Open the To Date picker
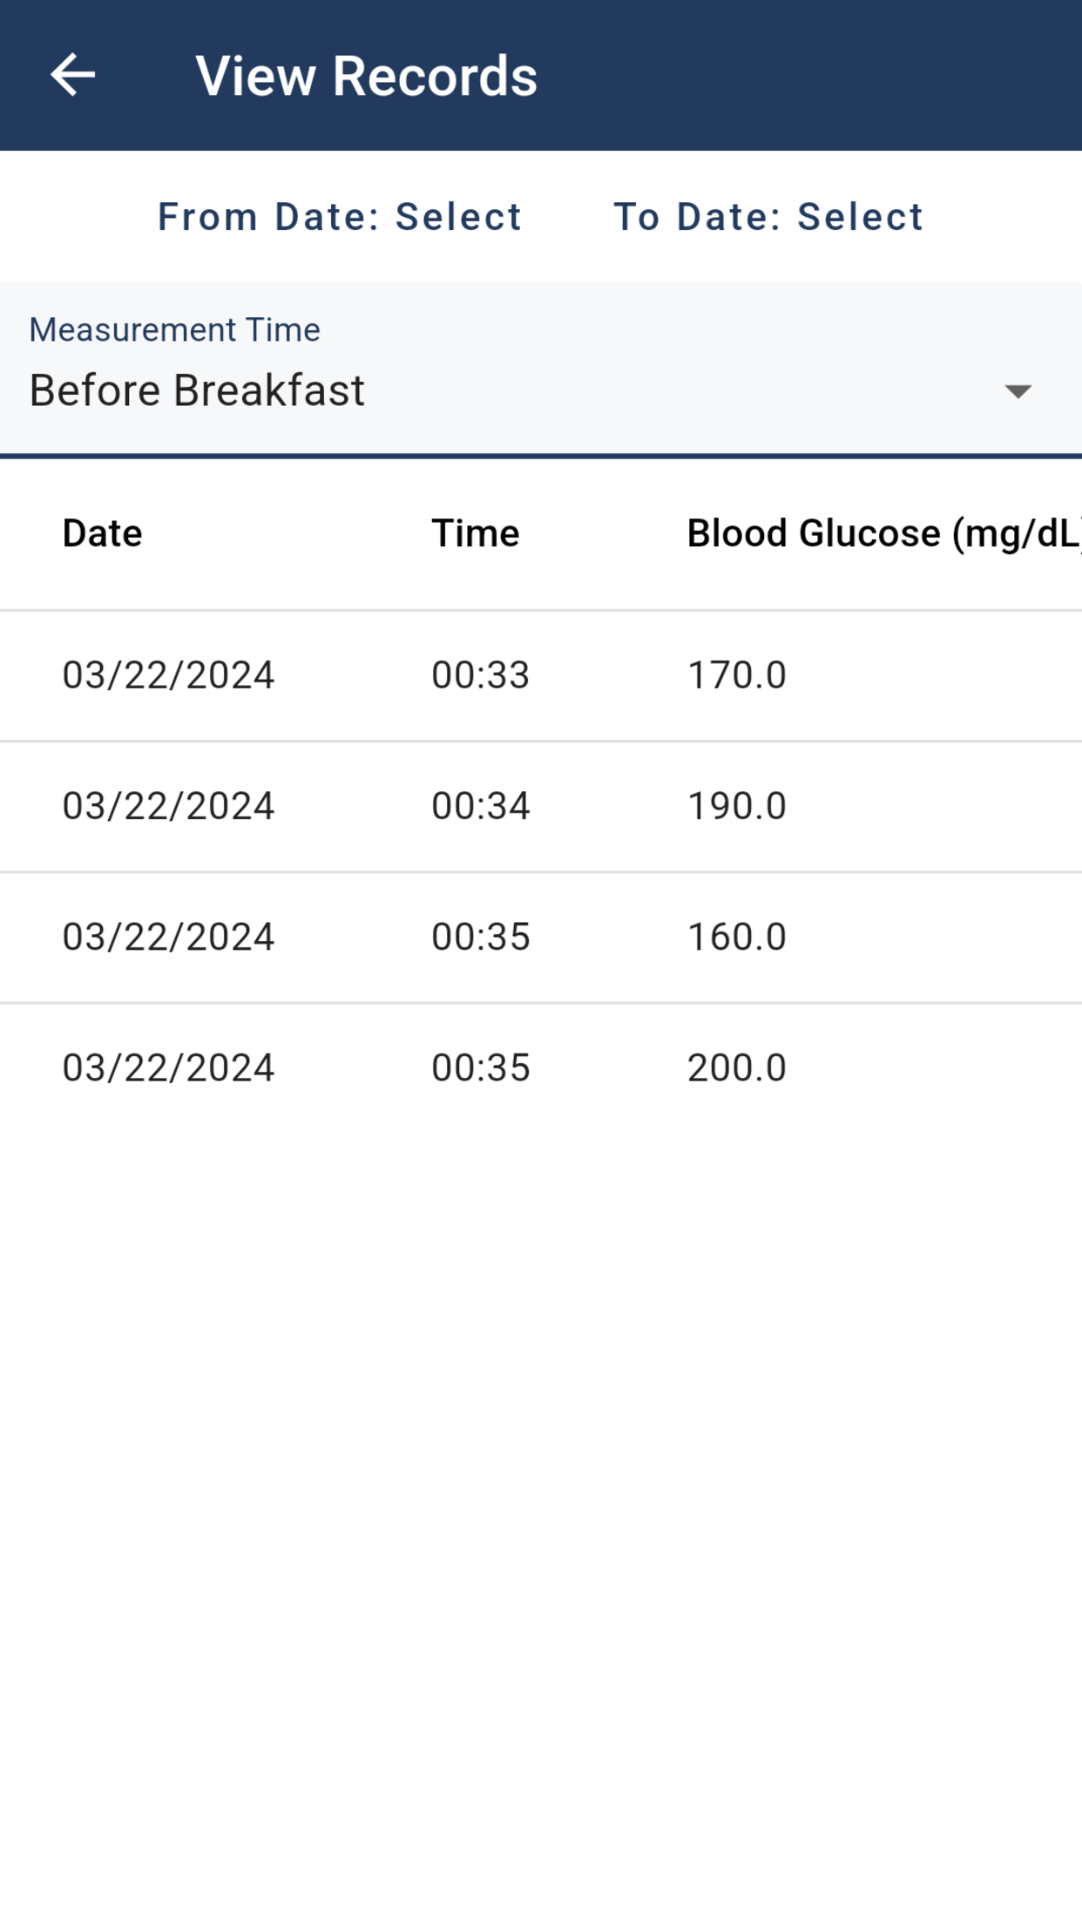This screenshot has height=1924, width=1082. coord(768,217)
